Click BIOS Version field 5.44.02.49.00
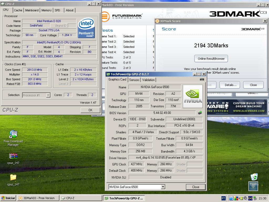 [162, 113]
